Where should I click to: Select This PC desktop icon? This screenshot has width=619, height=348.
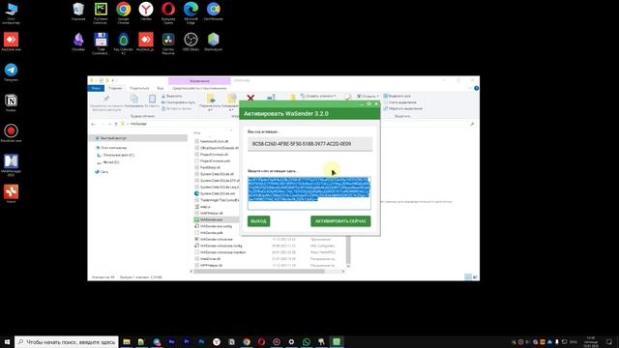(x=11, y=13)
